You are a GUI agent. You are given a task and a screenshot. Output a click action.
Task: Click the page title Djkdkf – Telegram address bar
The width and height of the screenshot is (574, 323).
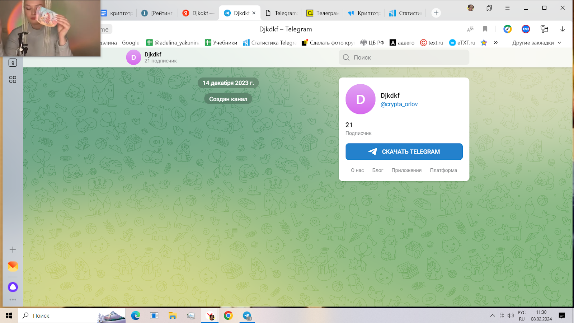(x=286, y=29)
